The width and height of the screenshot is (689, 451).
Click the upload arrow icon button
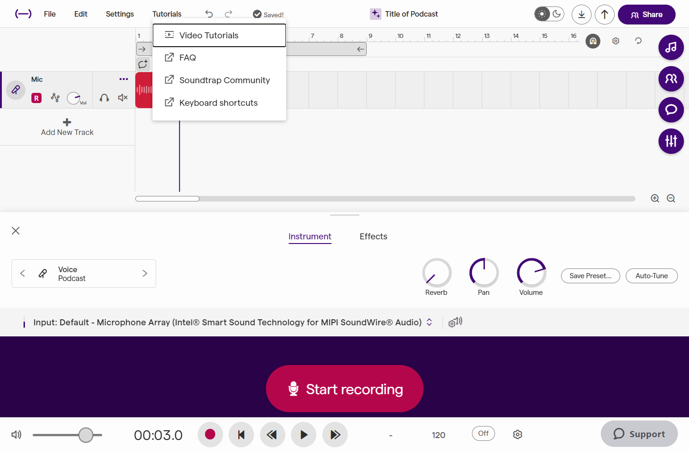[x=604, y=14]
